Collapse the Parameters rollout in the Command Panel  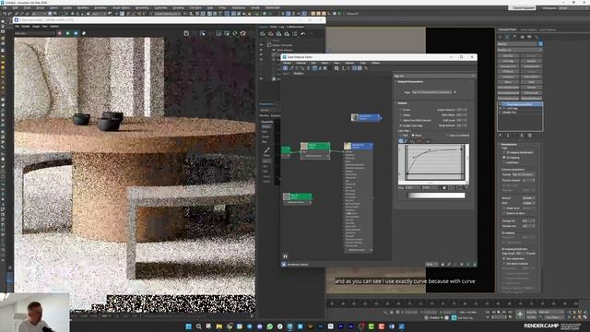pos(508,144)
